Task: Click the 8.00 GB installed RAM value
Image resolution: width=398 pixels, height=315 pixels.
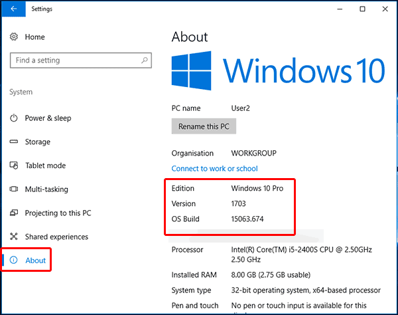Action: [x=271, y=275]
